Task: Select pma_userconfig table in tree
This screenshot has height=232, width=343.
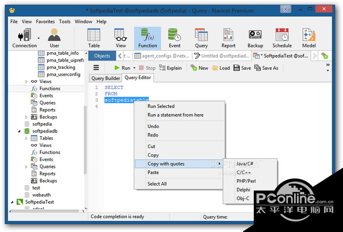Action: coord(63,74)
